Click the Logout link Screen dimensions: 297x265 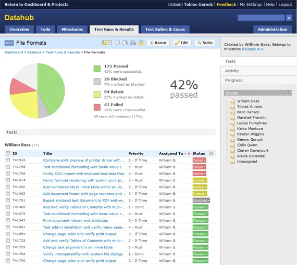(x=285, y=4)
